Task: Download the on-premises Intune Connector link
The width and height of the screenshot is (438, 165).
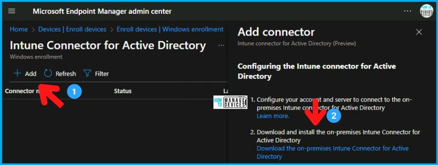Action: click(x=332, y=153)
